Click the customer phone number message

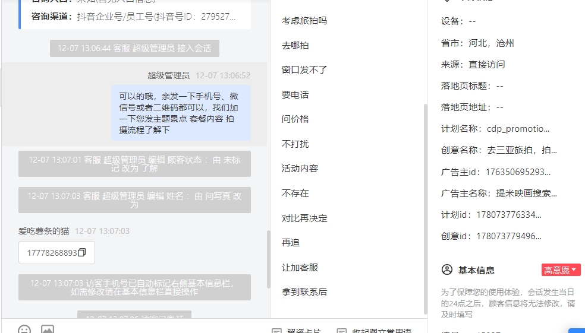tap(56, 252)
